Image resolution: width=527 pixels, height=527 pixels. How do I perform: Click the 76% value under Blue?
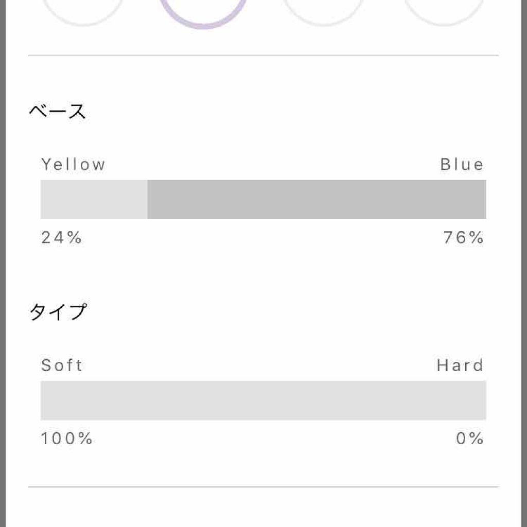(463, 238)
